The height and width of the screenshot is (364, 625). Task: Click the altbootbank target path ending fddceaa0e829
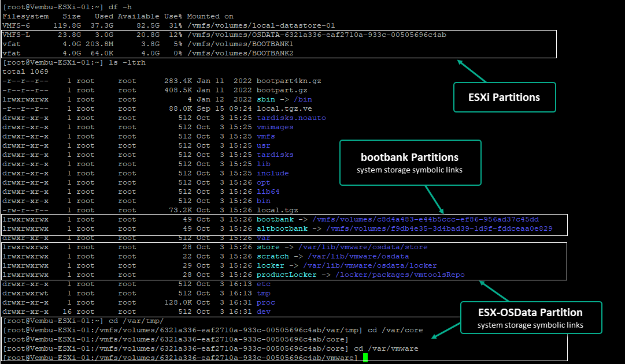439,228
